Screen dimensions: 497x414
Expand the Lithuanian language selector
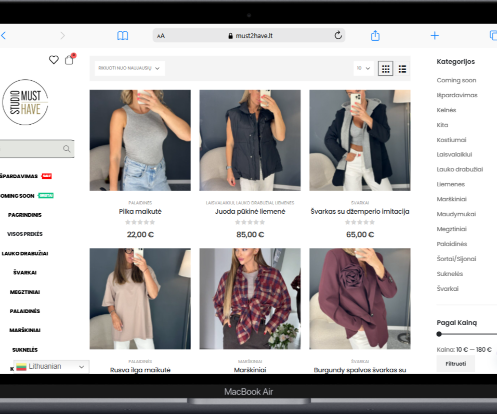51,367
